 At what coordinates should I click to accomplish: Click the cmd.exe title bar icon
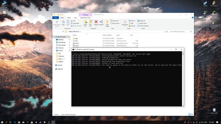coord(73,50)
